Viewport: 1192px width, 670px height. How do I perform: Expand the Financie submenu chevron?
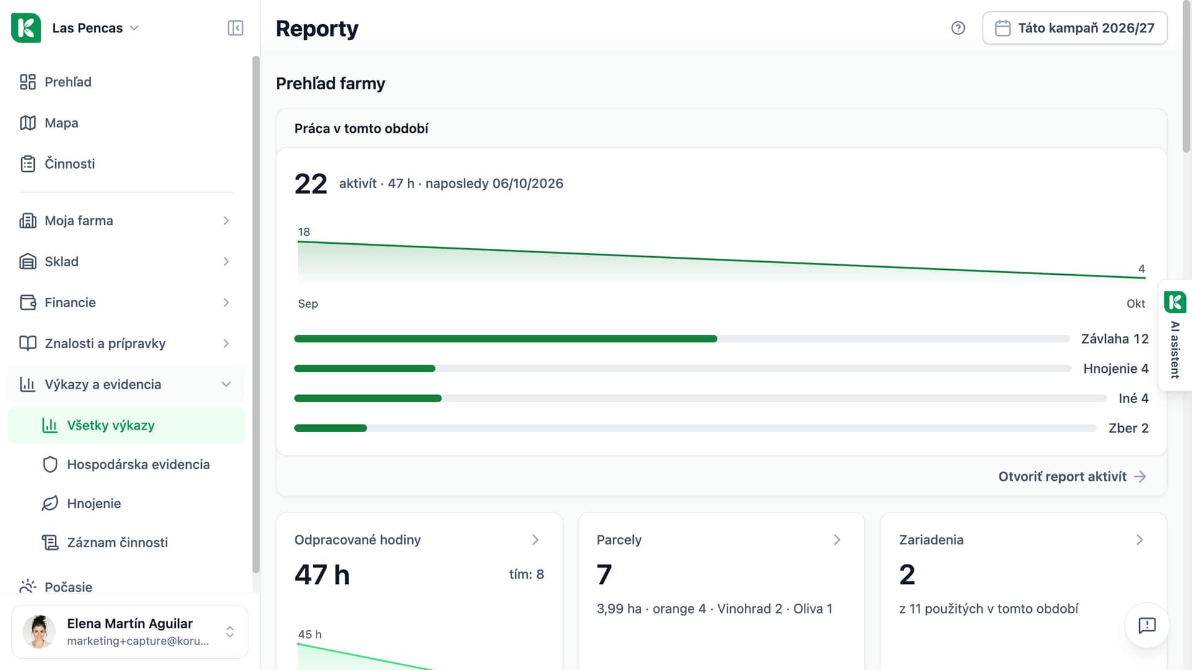[x=226, y=303]
